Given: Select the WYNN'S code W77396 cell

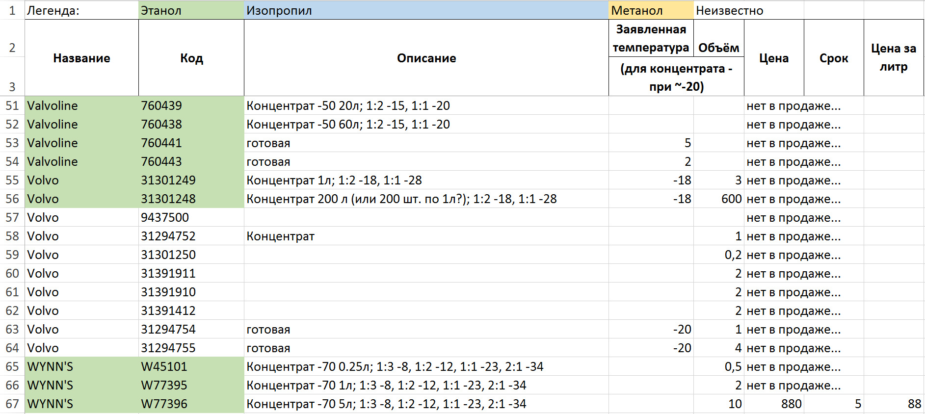Looking at the screenshot, I should coord(191,404).
